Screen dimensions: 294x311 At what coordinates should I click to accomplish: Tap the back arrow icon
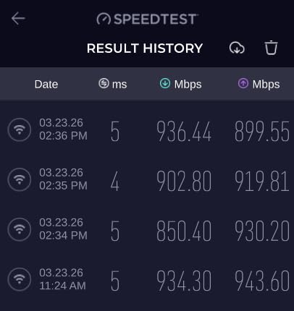(18, 19)
